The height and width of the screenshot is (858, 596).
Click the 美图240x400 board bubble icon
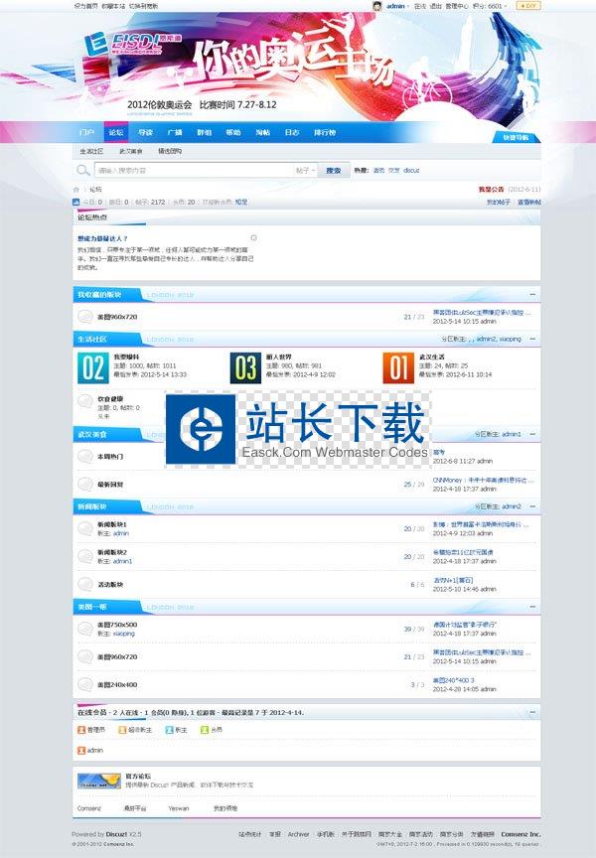[84, 684]
